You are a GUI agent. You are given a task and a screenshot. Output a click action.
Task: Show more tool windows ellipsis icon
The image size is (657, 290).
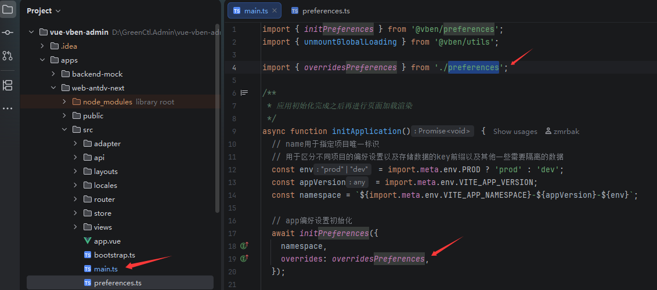tap(8, 108)
